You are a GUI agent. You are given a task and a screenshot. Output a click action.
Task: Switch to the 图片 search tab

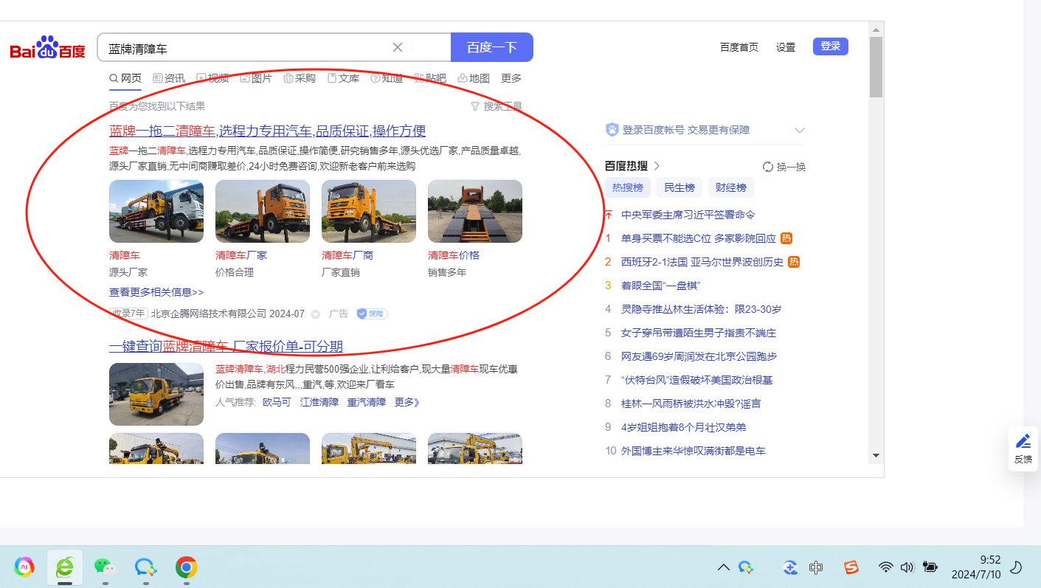(256, 78)
